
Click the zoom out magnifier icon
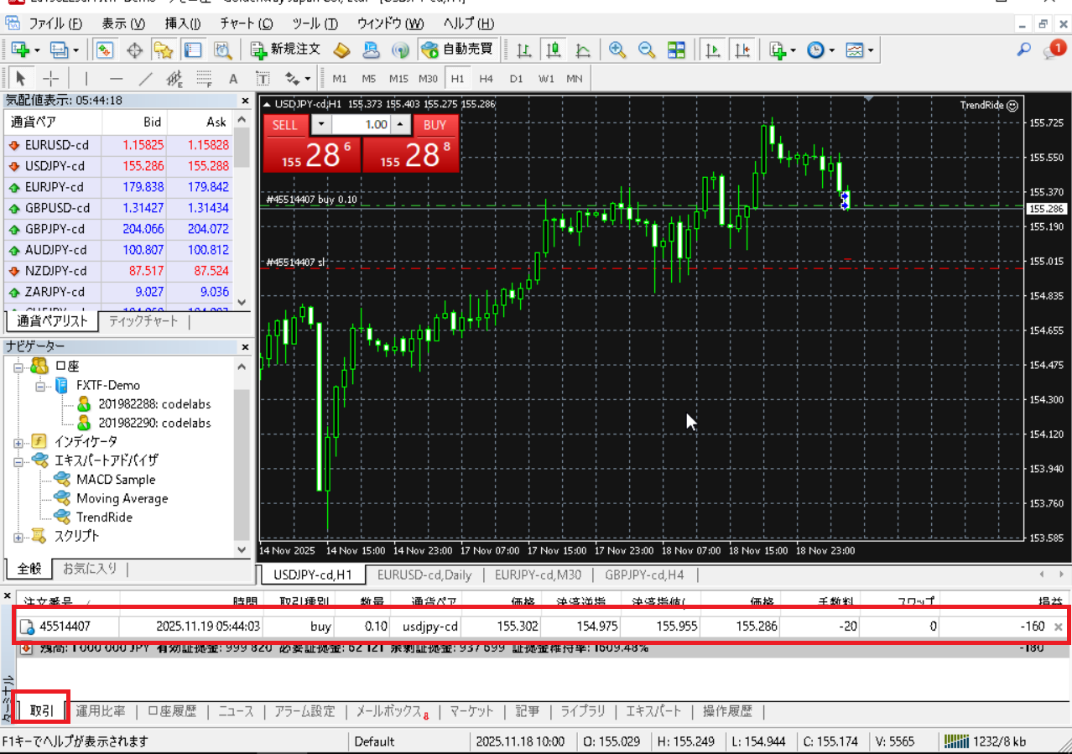click(646, 50)
